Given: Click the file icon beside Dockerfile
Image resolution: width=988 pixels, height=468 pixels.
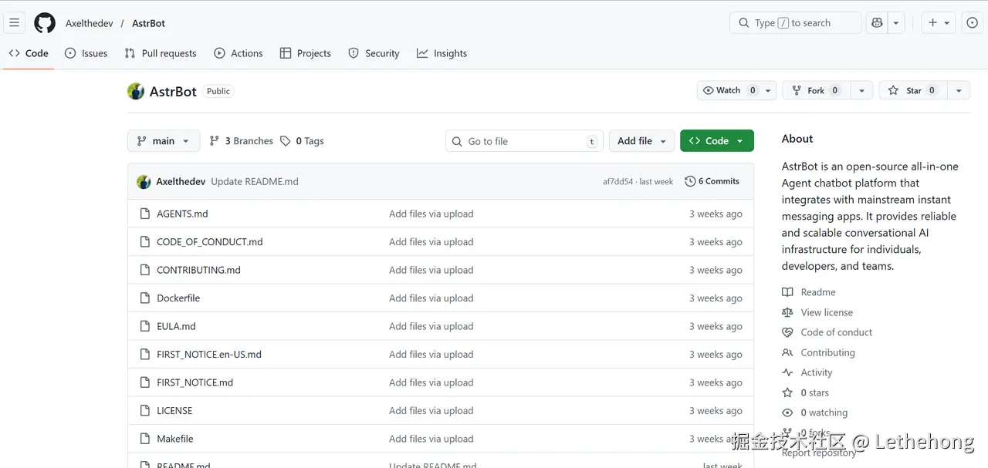Looking at the screenshot, I should [x=144, y=298].
